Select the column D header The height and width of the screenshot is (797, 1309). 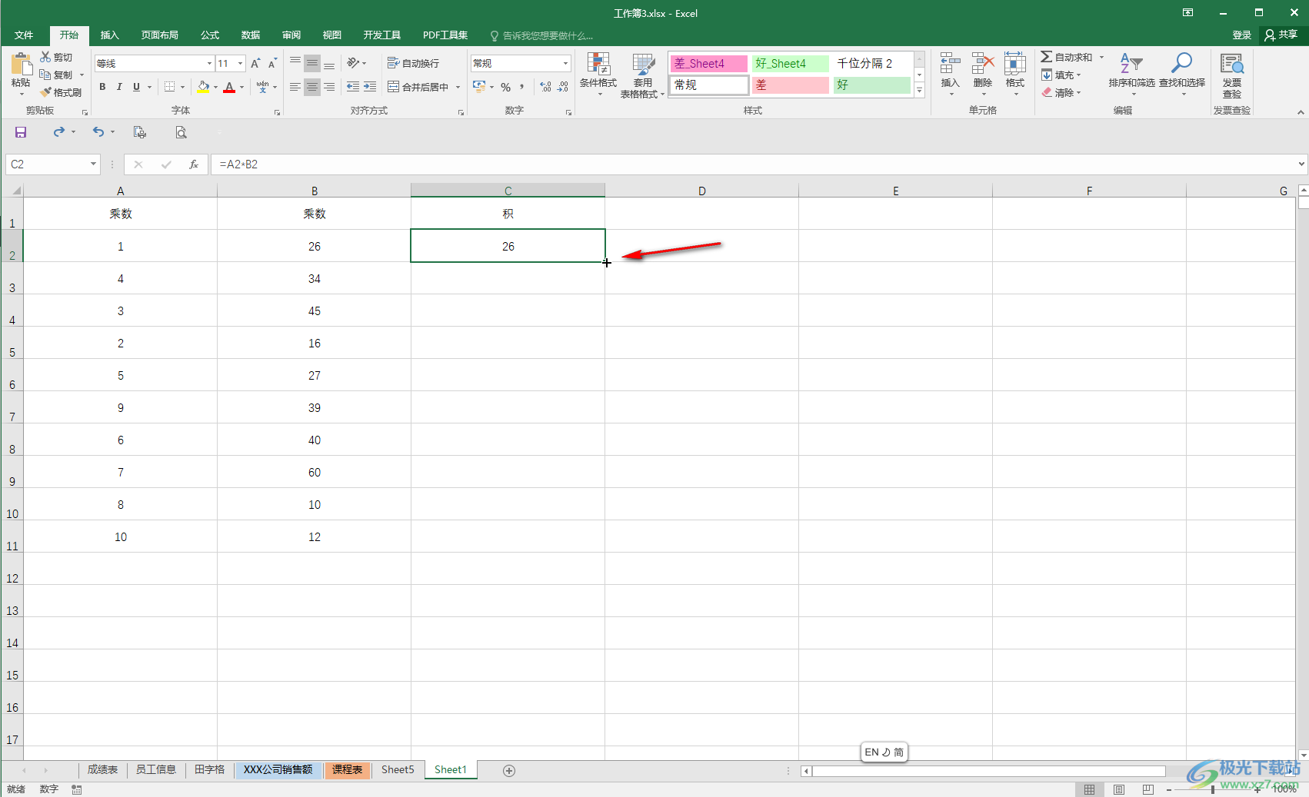pos(701,191)
